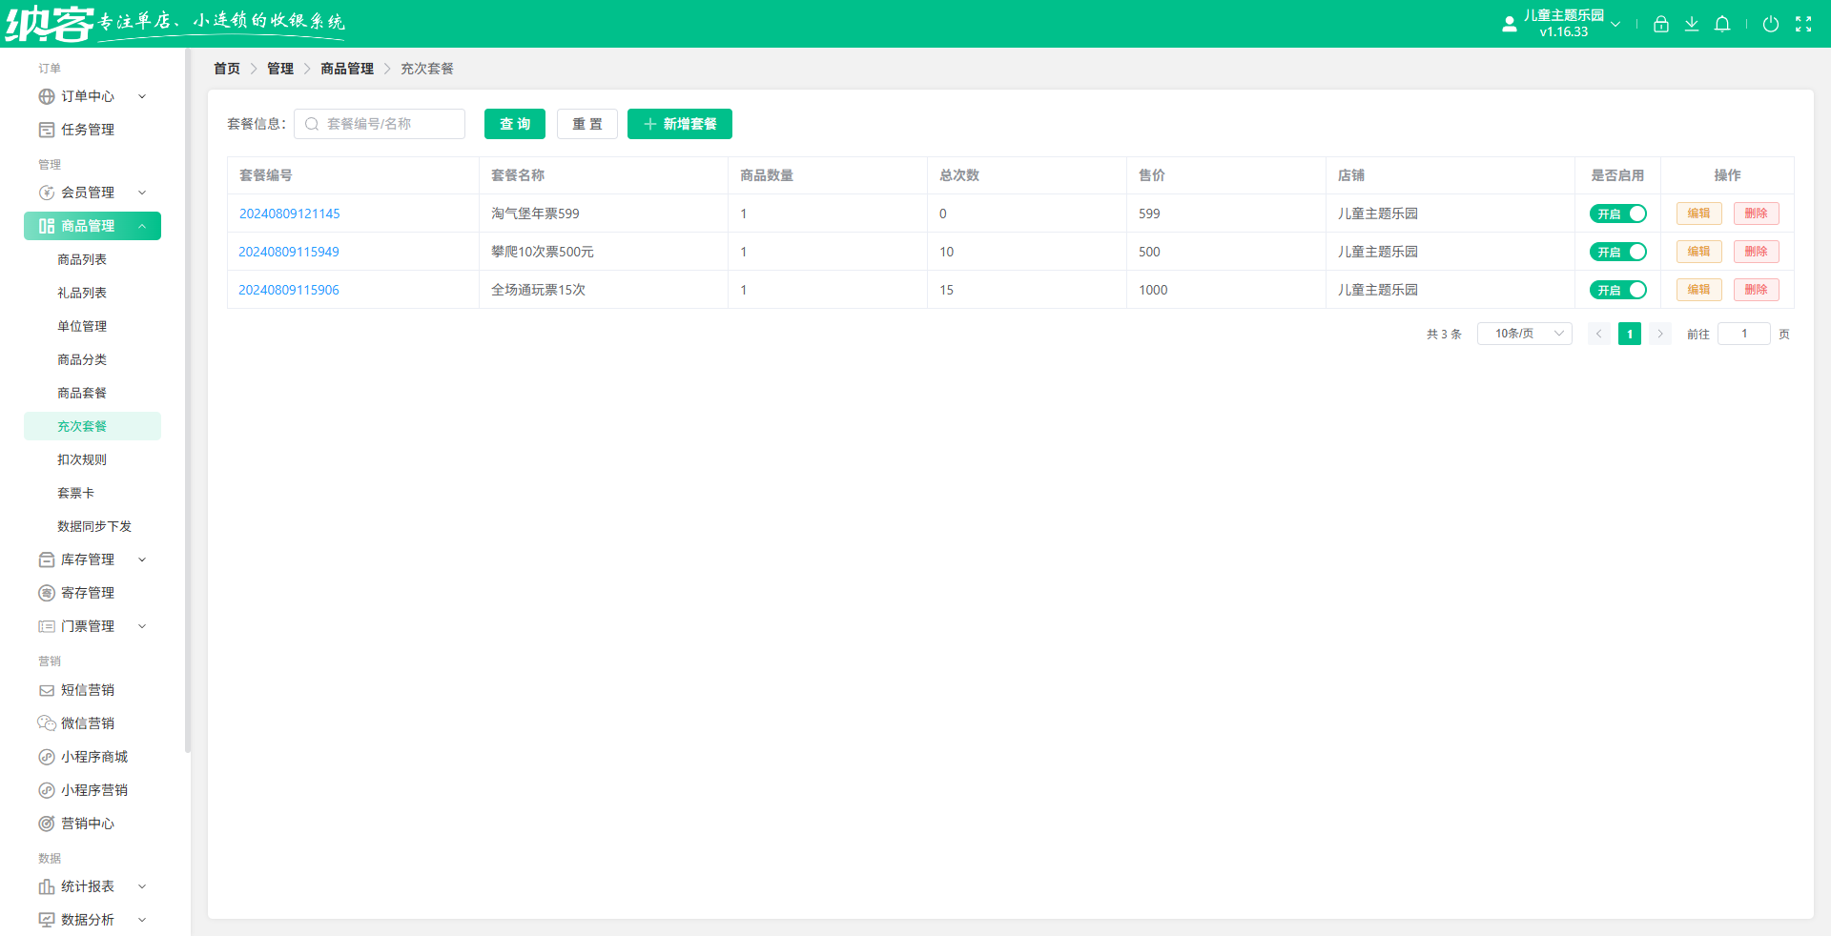Screen dimensions: 1831x936
Task: Click the 门票管理 ticket icon
Action: click(x=47, y=626)
